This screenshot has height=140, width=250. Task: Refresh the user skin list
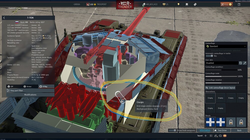(240, 63)
